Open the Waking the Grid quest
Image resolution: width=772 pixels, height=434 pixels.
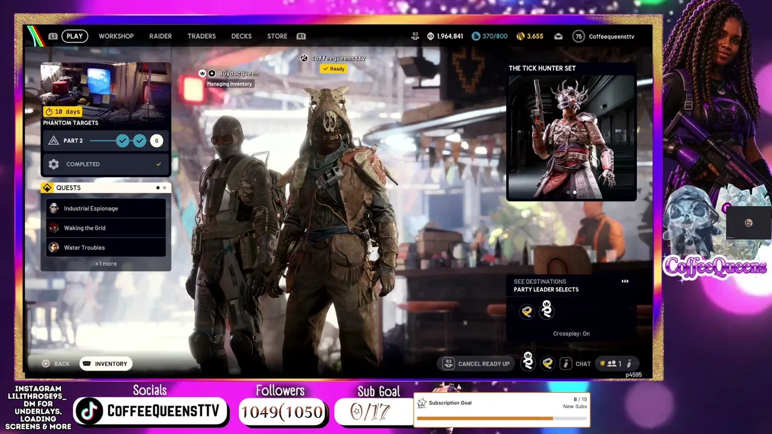point(106,228)
